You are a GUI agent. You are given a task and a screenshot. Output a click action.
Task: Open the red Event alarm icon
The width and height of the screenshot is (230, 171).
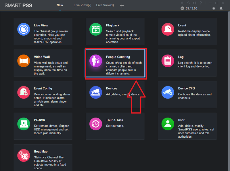168,29
